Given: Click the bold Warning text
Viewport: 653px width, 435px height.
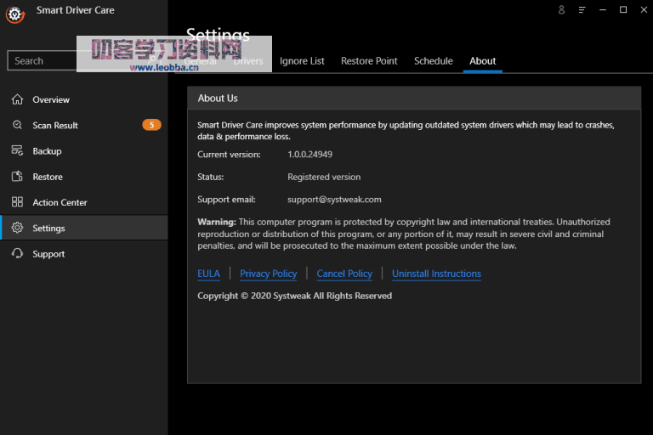Looking at the screenshot, I should pos(217,222).
